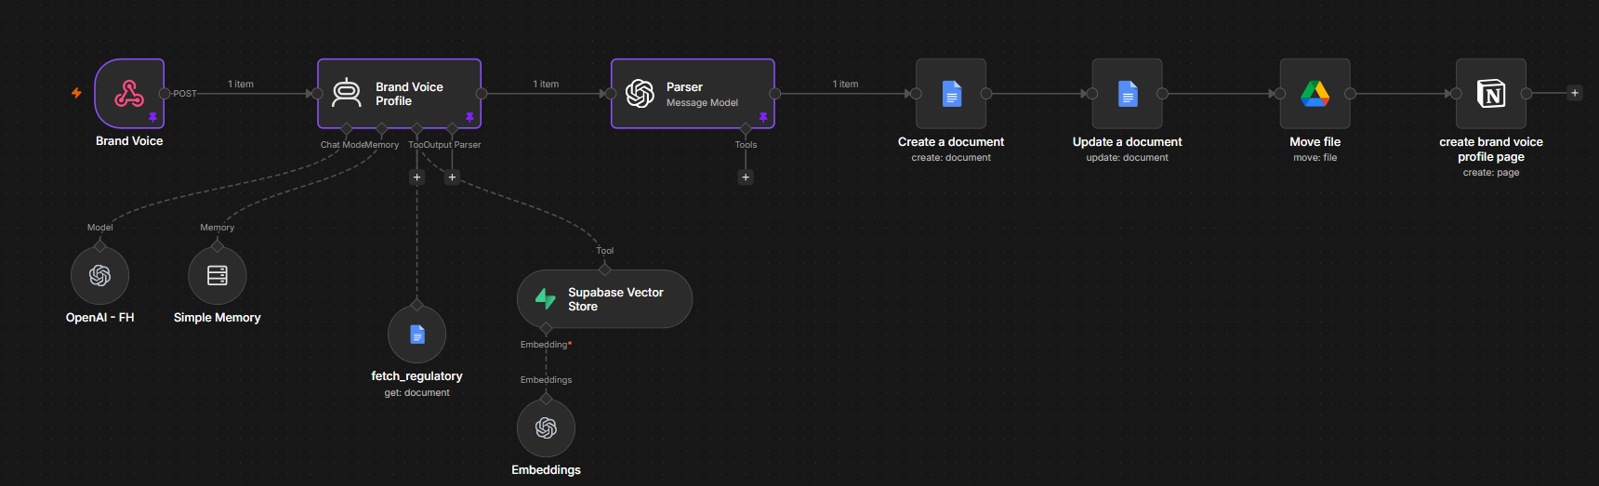Select the Update a document node

(1127, 93)
